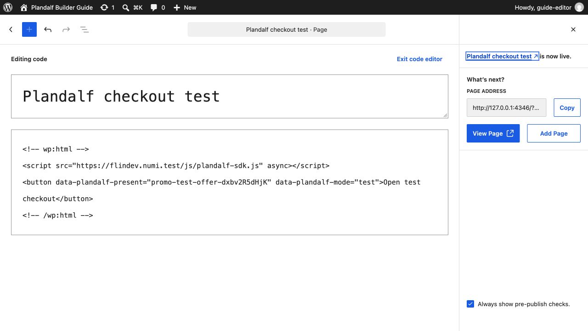Open the document bar titled Plandalf checkout test
The image size is (588, 331).
287,29
